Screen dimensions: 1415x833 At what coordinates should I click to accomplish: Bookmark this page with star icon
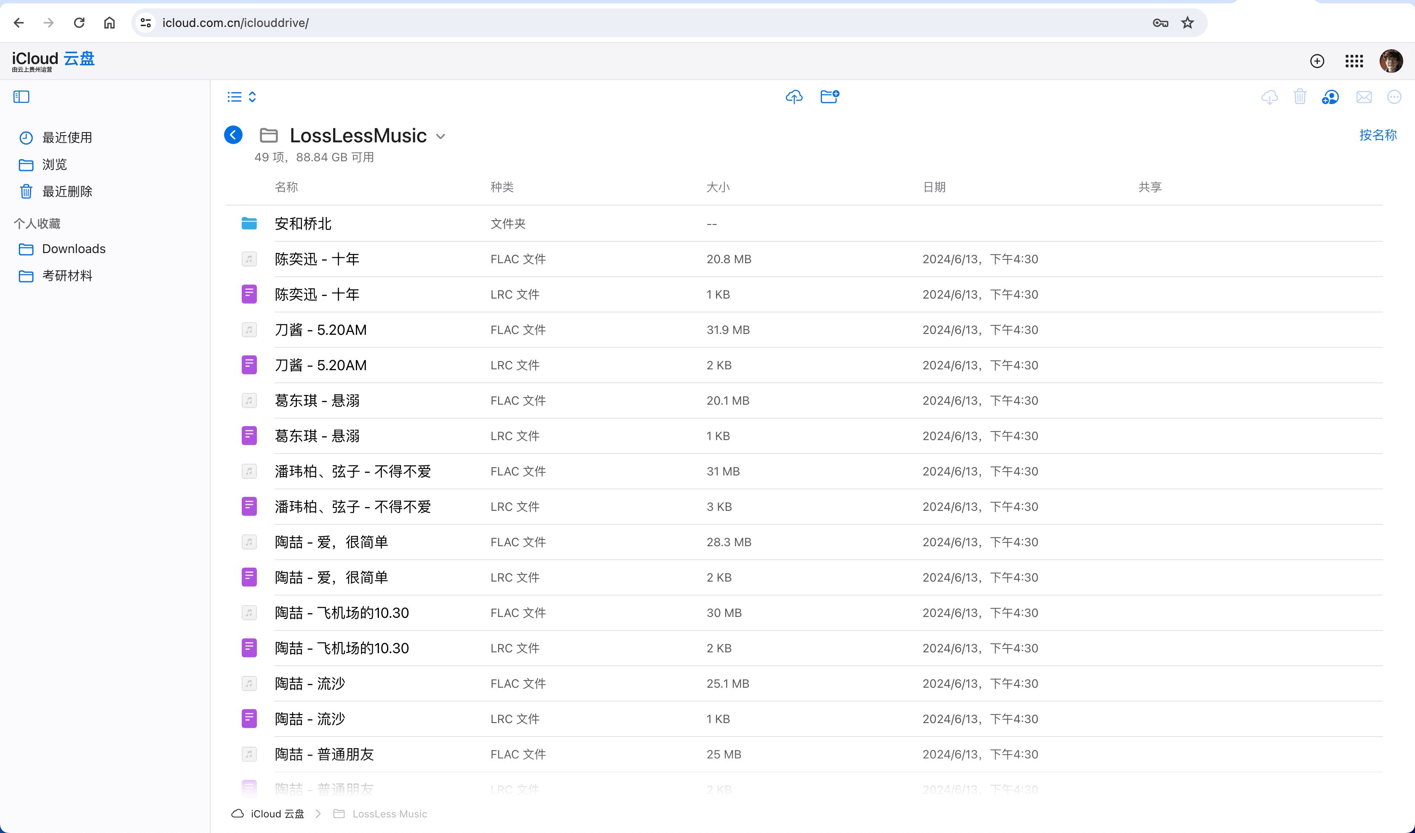point(1187,22)
